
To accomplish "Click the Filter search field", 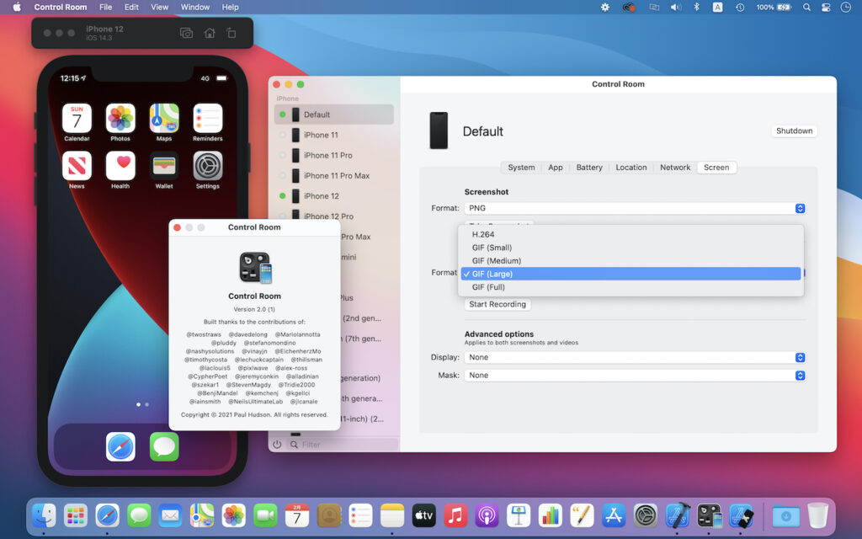I will 345,444.
